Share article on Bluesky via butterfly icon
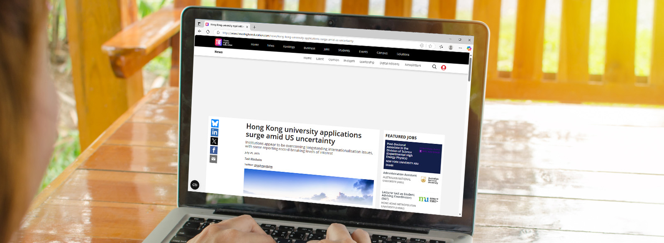The height and width of the screenshot is (243, 664). tap(215, 123)
